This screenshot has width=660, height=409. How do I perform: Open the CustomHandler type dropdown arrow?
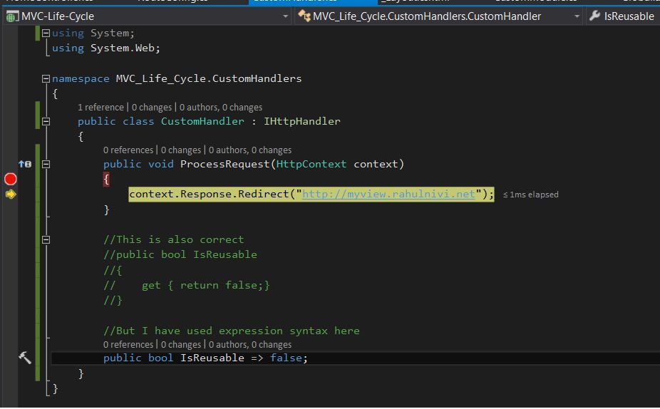pos(577,16)
